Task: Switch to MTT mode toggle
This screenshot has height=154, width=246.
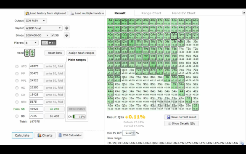Action: click(x=52, y=42)
